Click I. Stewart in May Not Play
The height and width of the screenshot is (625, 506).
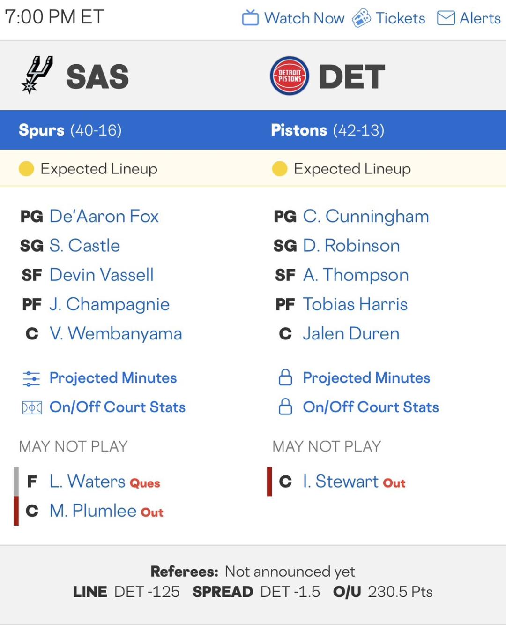click(340, 482)
